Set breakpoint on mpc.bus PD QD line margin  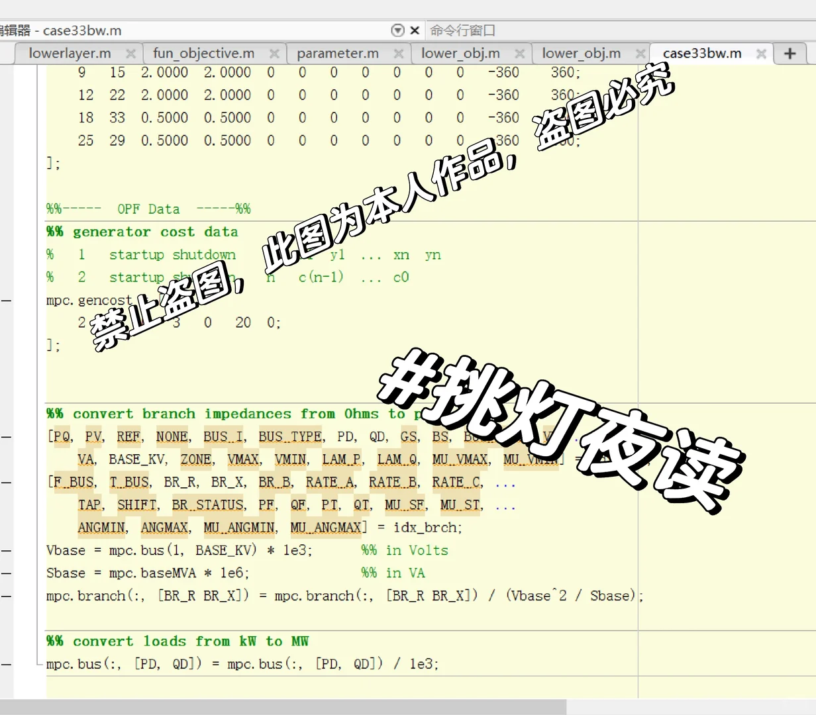point(6,665)
